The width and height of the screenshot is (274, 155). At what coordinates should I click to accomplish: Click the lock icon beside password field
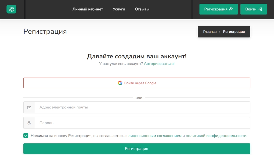click(x=29, y=123)
